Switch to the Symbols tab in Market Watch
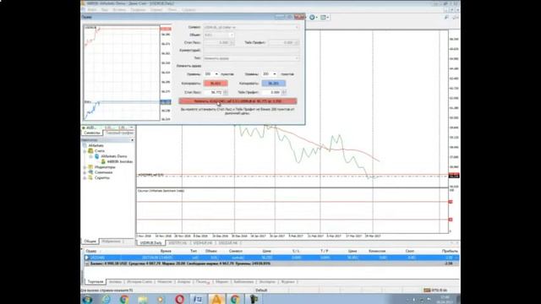The image size is (541, 304). coord(92,133)
